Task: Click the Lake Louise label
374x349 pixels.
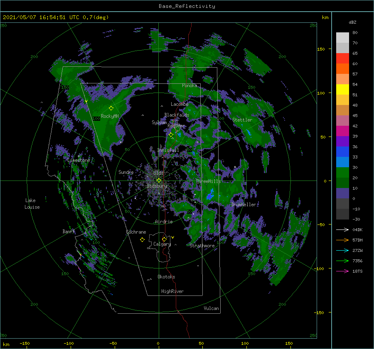Action: coord(32,204)
